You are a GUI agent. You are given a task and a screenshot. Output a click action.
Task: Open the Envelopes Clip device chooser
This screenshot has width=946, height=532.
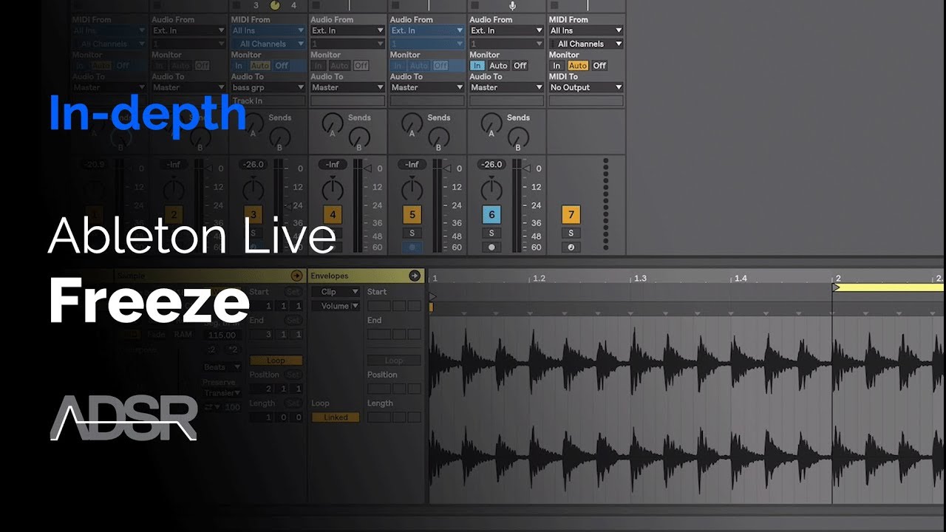click(335, 292)
